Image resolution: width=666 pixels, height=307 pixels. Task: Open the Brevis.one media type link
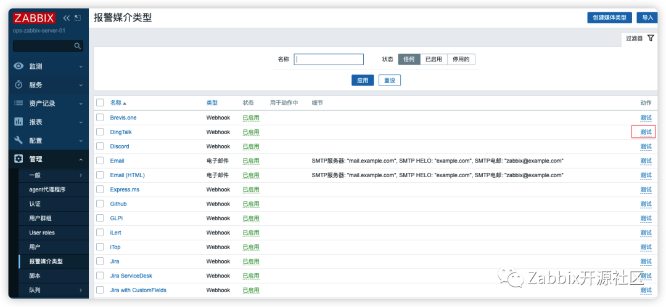(x=123, y=118)
